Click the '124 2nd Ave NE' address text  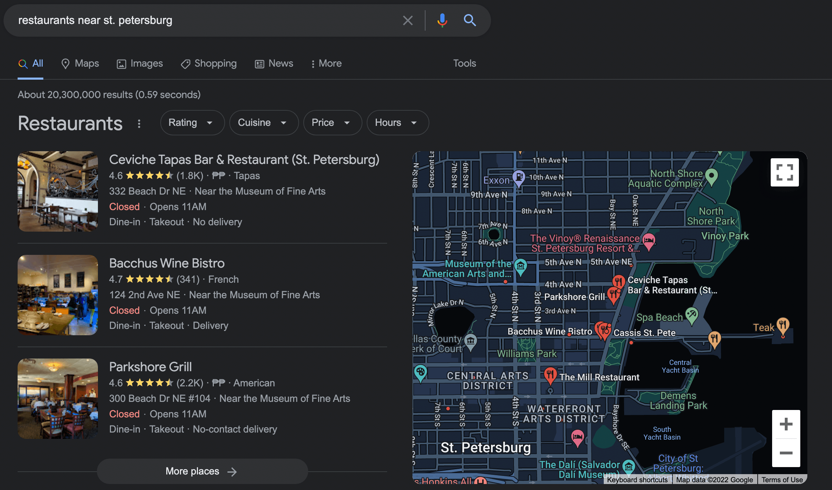(x=144, y=295)
